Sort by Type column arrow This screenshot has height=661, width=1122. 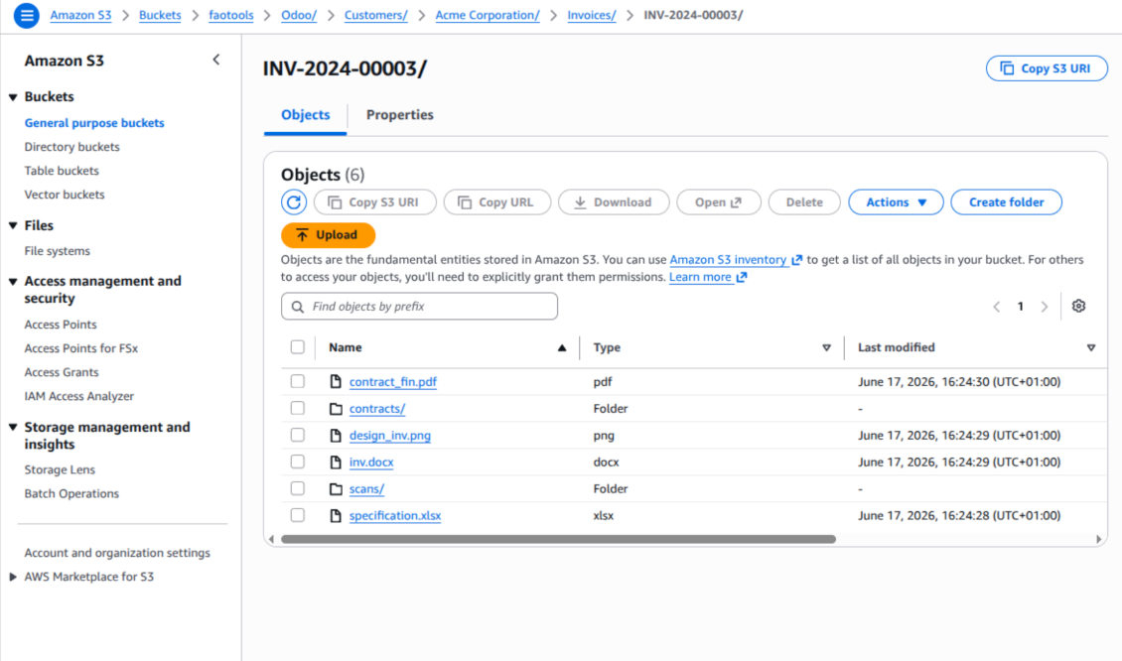pos(826,347)
